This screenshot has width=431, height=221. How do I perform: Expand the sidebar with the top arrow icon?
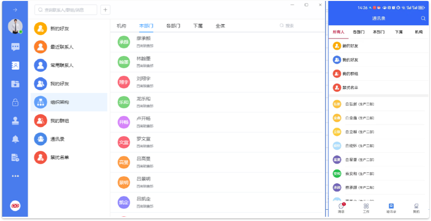pos(16,9)
